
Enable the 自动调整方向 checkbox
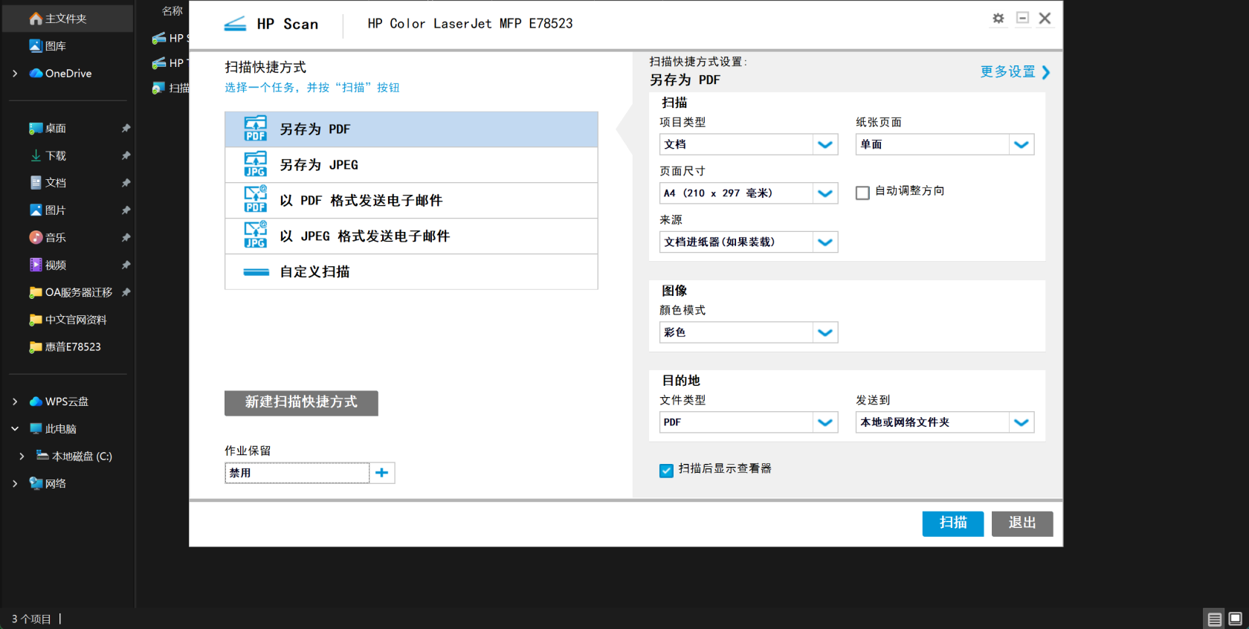[x=862, y=193]
